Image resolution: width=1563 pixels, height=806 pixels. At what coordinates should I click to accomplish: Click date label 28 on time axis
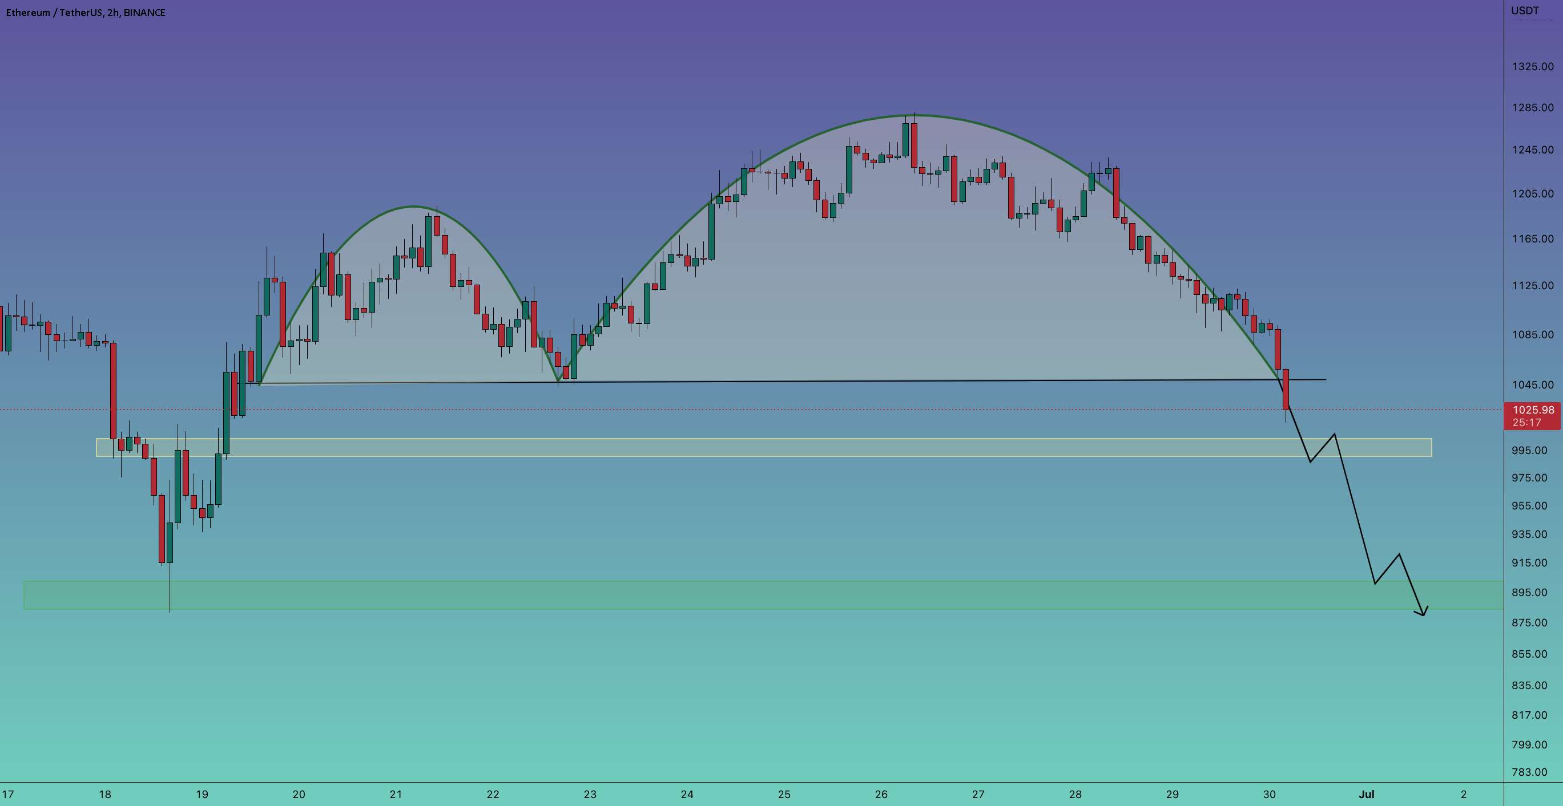click(x=1075, y=794)
